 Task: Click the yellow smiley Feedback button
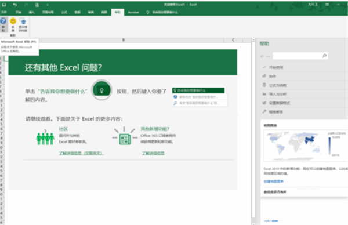coord(13,24)
